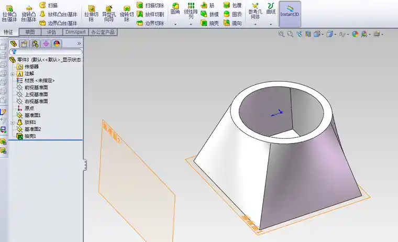Select 材质 <未指定> material item
Image resolution: width=398 pixels, height=242 pixels.
(36, 81)
